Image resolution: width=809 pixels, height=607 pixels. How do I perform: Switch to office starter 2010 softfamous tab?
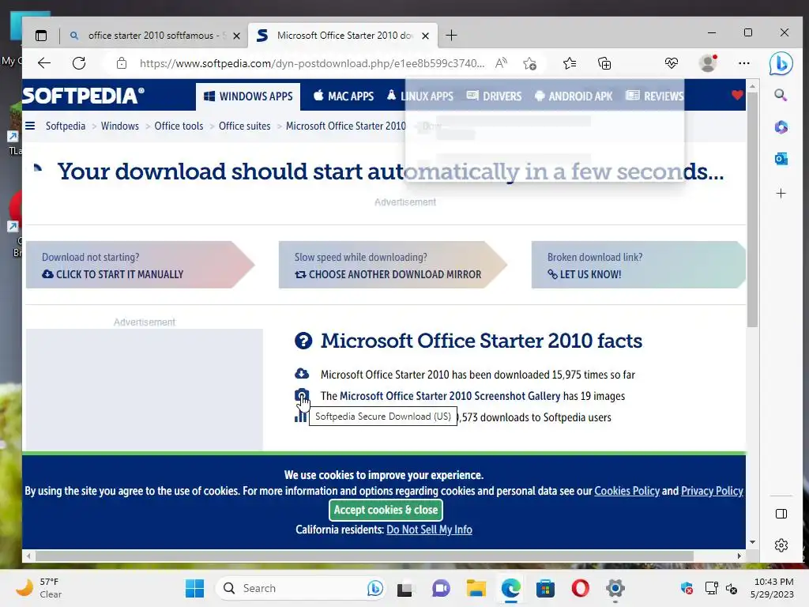point(153,36)
